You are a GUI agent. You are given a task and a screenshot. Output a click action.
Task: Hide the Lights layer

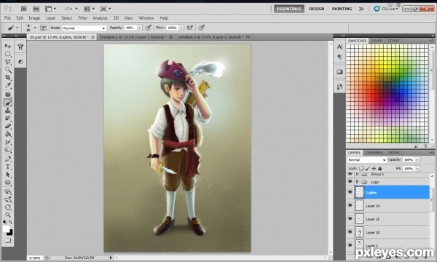coord(350,192)
